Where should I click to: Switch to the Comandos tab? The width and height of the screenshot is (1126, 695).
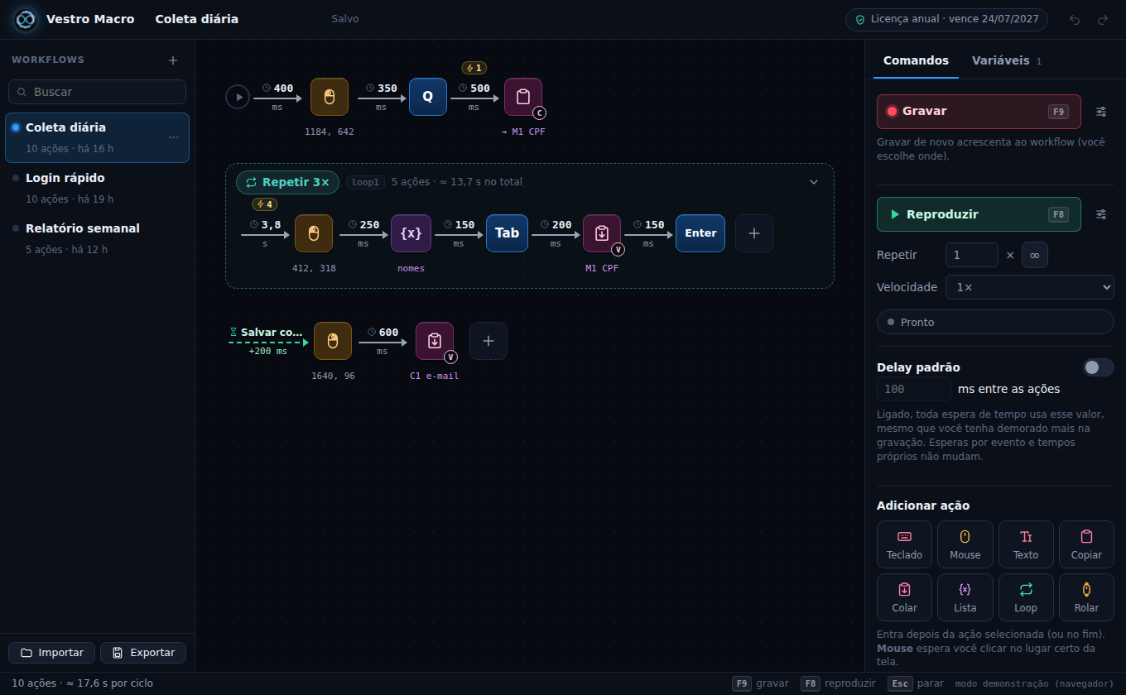click(x=916, y=60)
